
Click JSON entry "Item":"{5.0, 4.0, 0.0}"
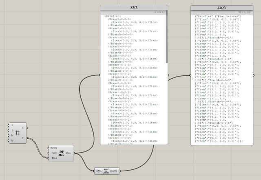point(217,138)
